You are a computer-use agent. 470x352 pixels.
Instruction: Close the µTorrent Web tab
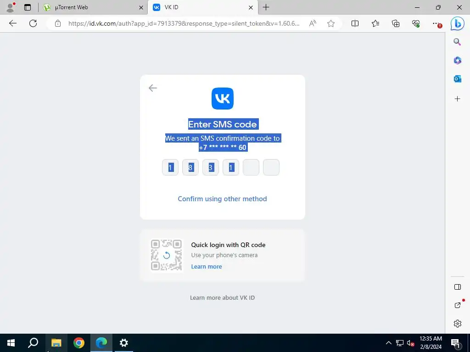click(x=141, y=7)
